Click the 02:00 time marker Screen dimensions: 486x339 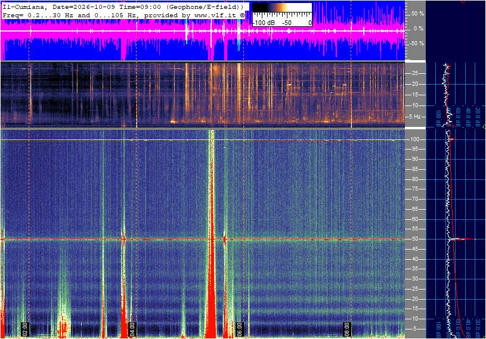(x=25, y=329)
